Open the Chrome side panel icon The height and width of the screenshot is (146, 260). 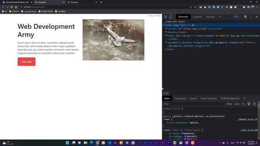point(248,7)
